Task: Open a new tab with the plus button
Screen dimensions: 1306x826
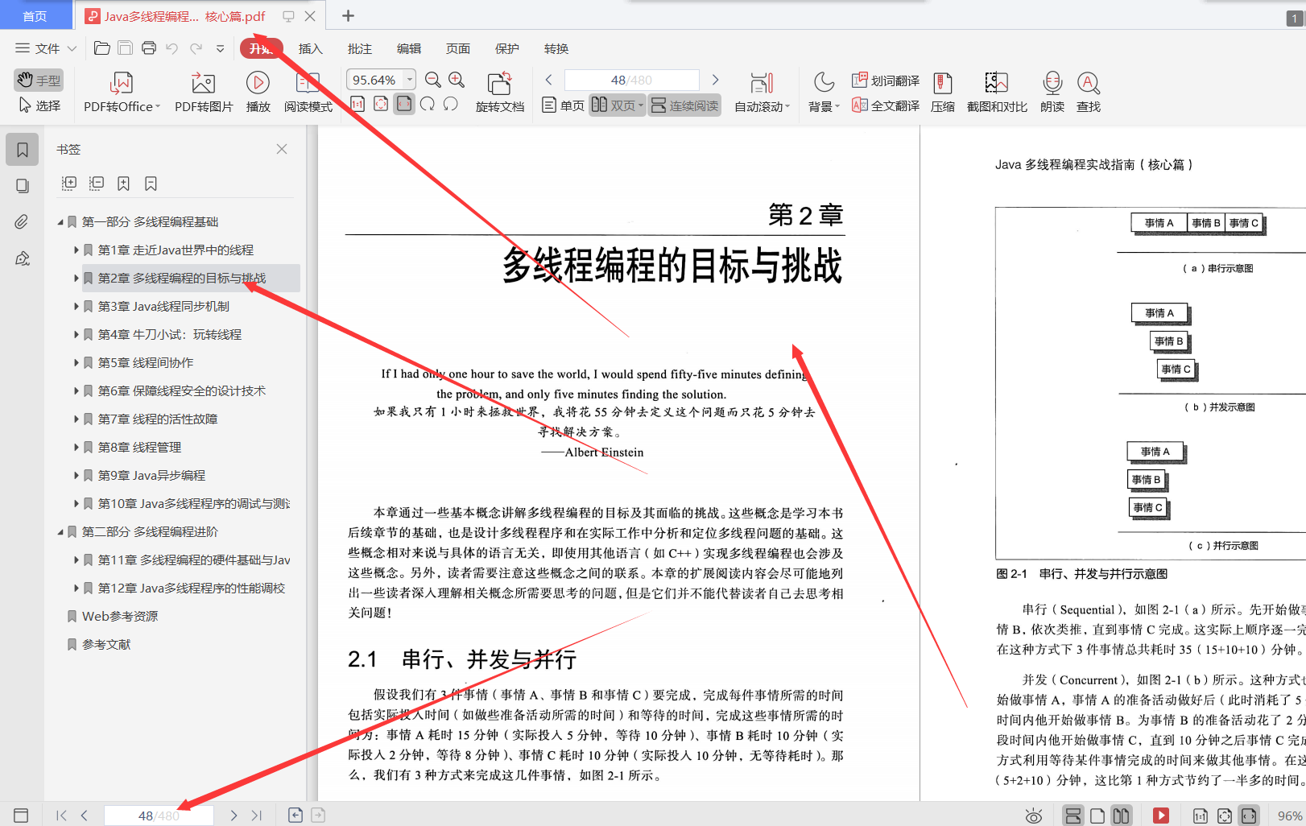Action: (x=348, y=15)
